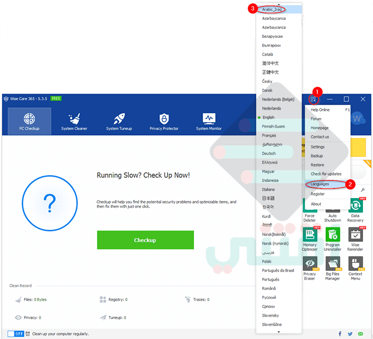Image resolution: width=373 pixels, height=339 pixels.
Task: Choose Register menu entry
Action: point(328,194)
